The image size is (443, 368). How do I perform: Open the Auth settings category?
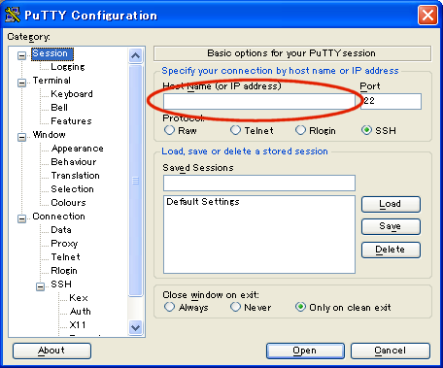(80, 312)
